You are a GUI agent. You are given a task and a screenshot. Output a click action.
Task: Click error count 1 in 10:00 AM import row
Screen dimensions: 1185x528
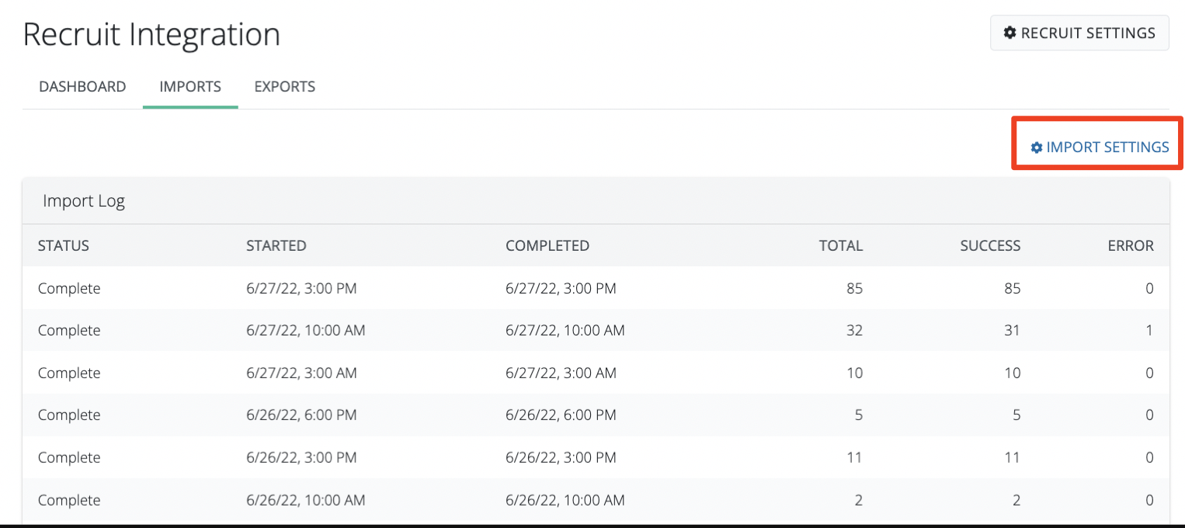click(x=1149, y=331)
